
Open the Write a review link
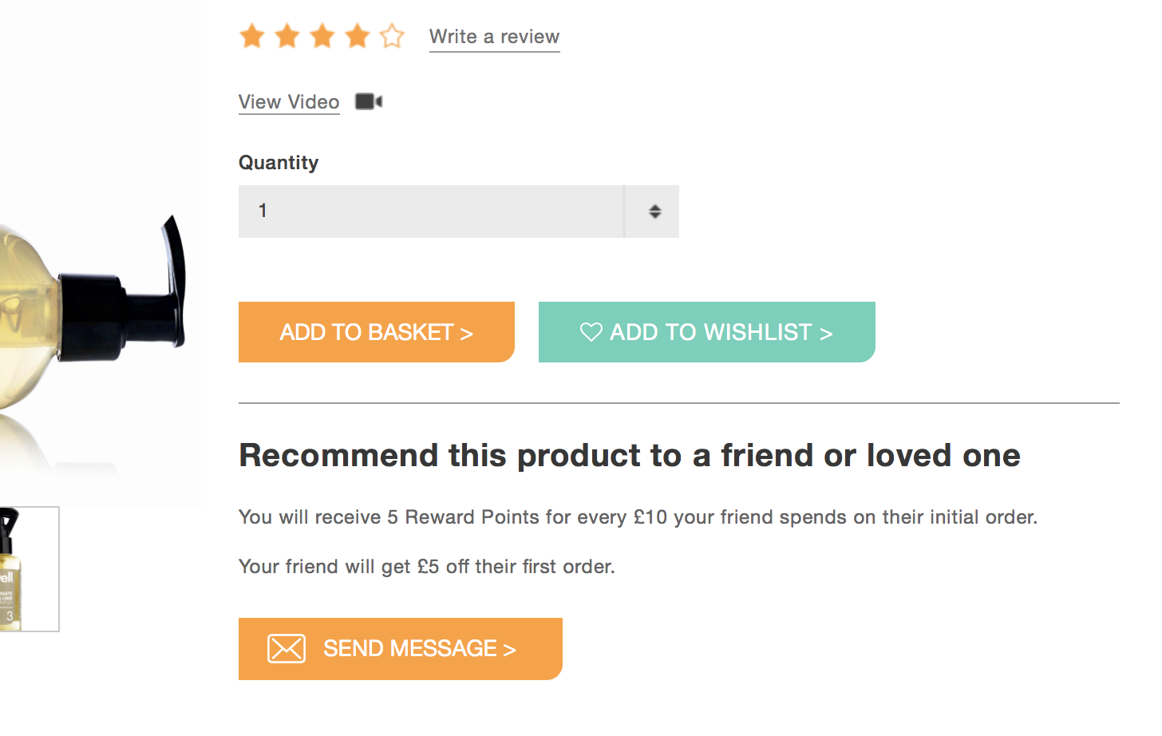pos(494,37)
